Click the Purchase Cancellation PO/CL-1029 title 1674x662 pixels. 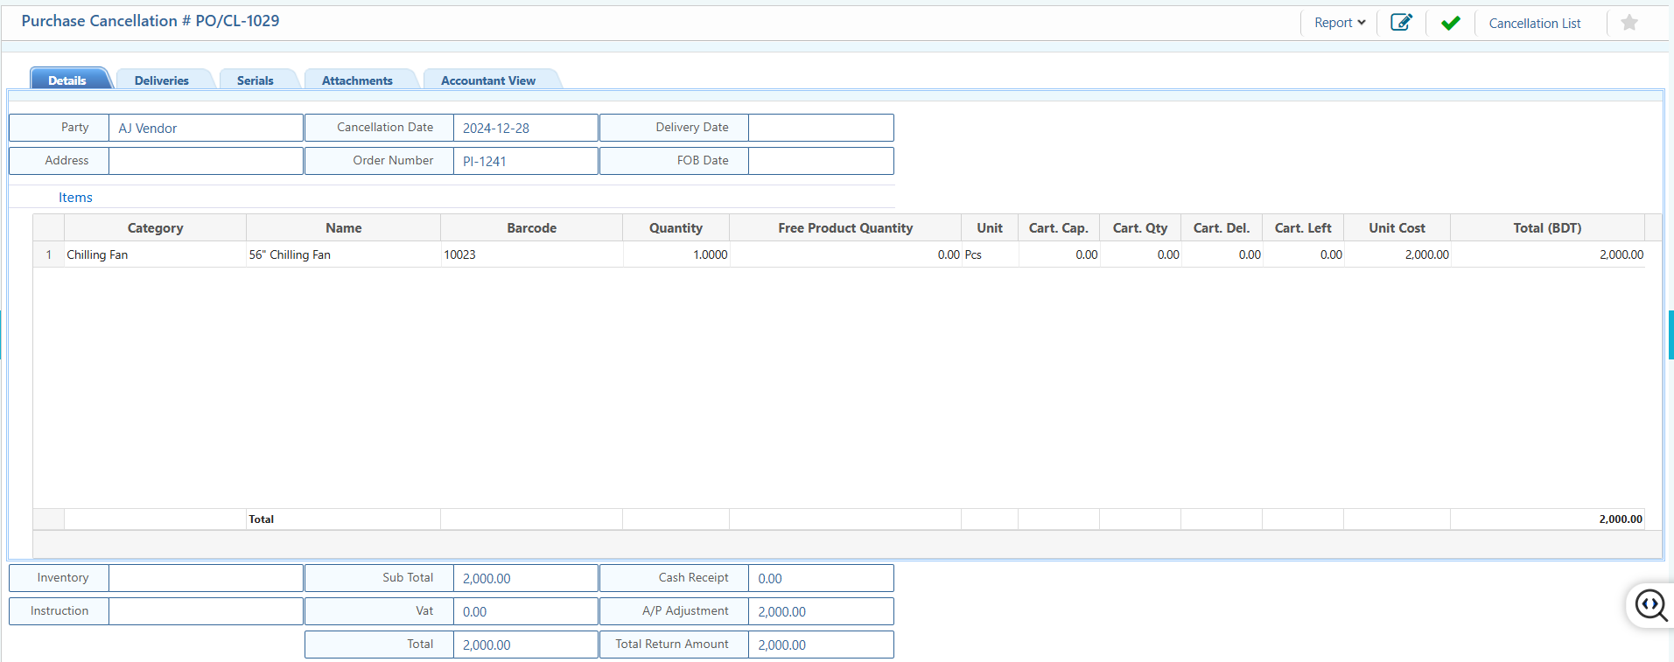151,21
